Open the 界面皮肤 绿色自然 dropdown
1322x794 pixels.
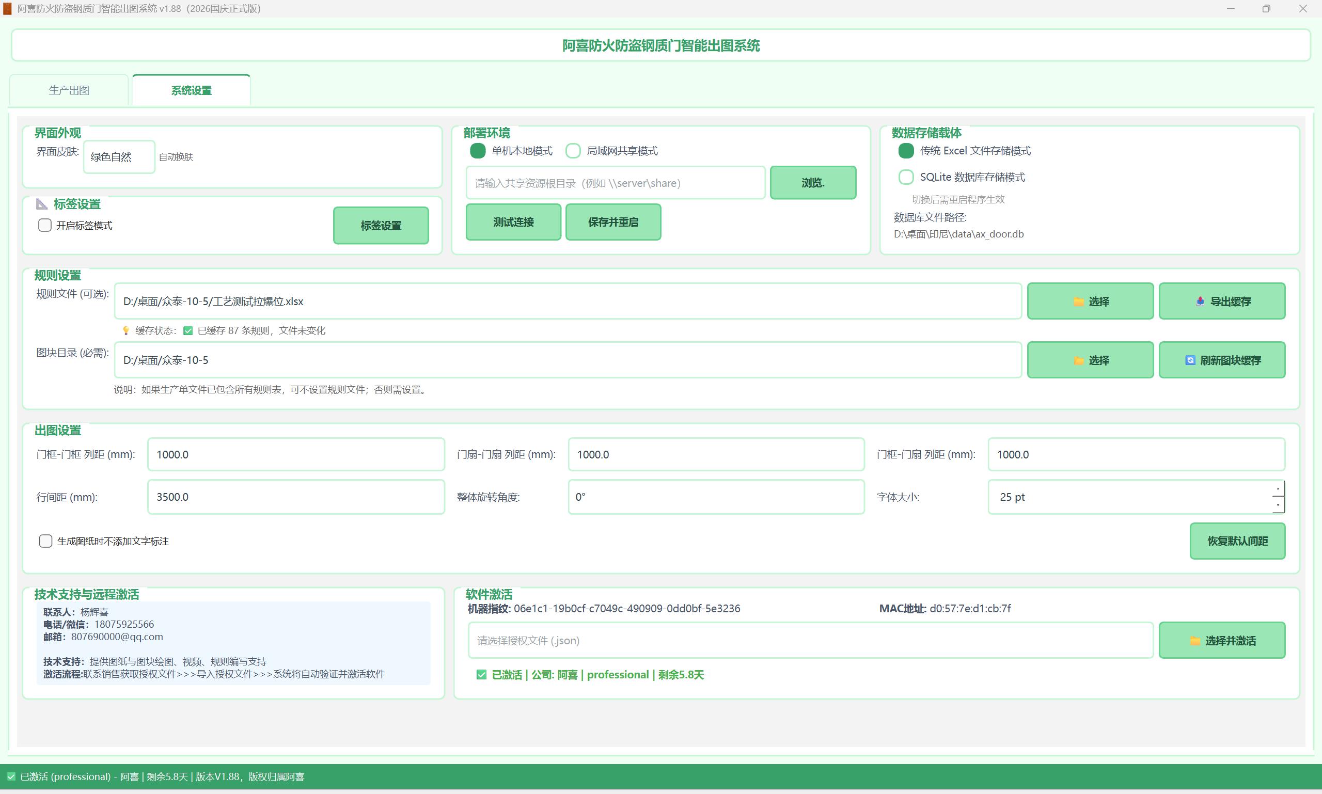pyautogui.click(x=119, y=157)
